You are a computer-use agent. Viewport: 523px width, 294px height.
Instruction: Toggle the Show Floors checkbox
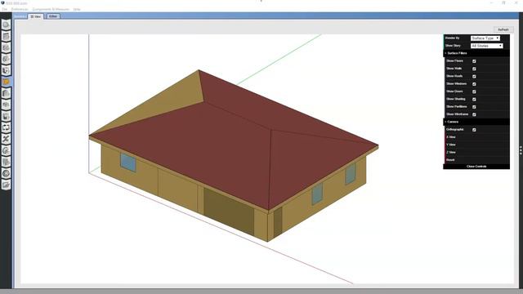coord(474,61)
